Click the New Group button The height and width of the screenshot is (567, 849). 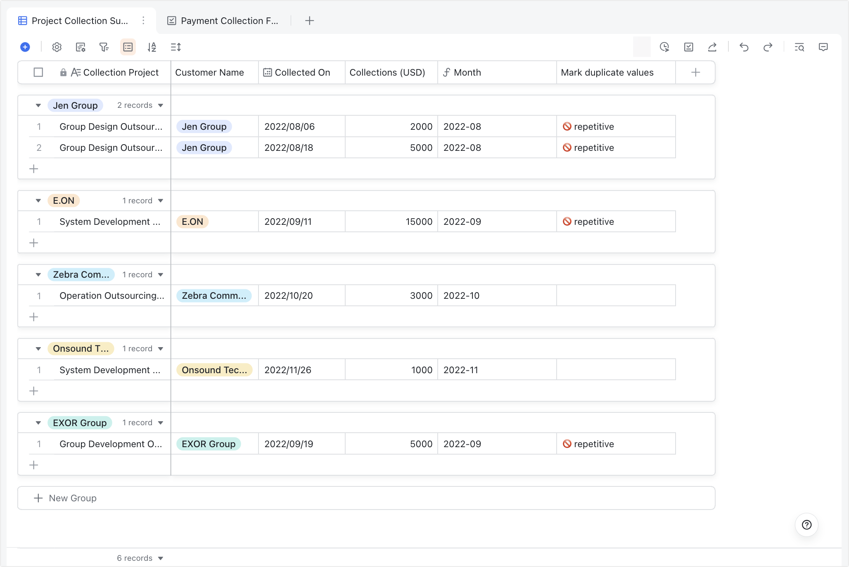tap(66, 498)
